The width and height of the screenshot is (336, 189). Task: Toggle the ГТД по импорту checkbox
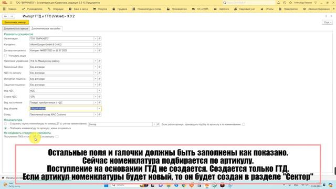click(x=57, y=136)
